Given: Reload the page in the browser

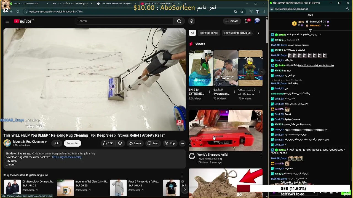Looking at the screenshot, I should [x=18, y=12].
